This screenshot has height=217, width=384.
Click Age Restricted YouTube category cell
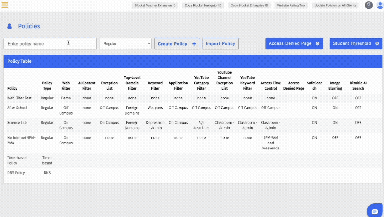(x=201, y=125)
